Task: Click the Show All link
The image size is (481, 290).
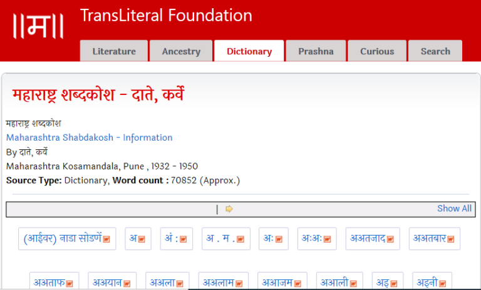Action: pos(454,209)
